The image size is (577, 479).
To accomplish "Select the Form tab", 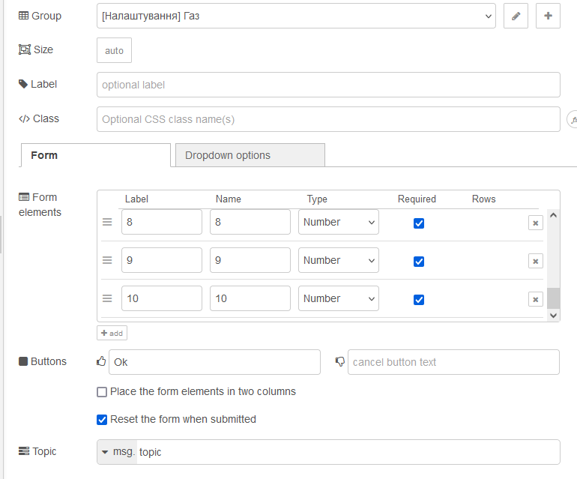I will pos(95,155).
